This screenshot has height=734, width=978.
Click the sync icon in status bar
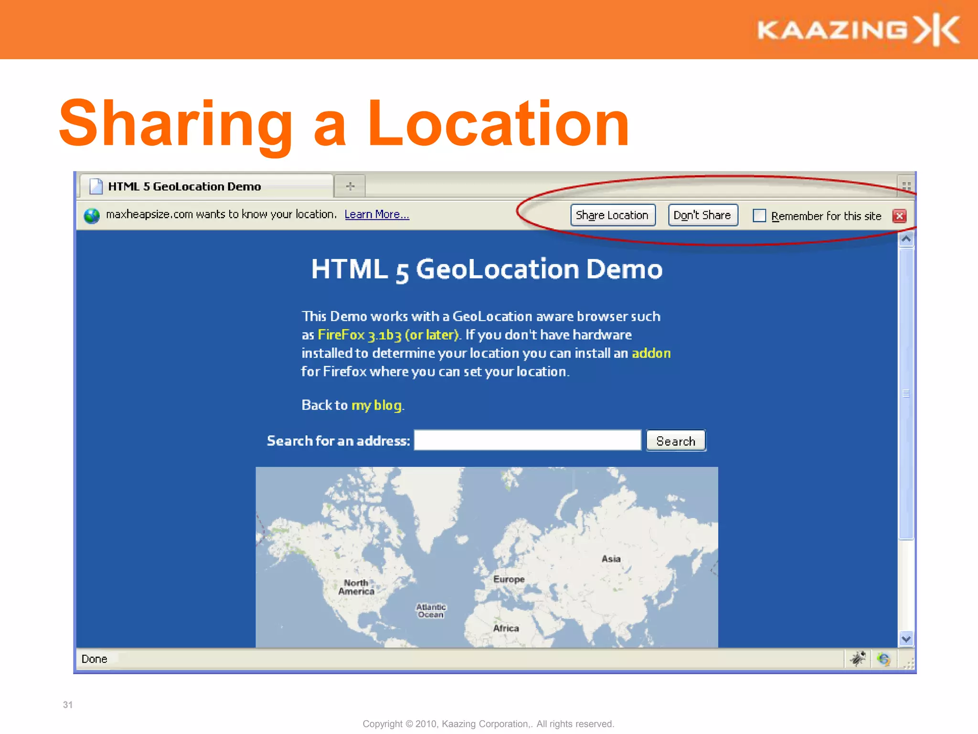click(x=883, y=659)
